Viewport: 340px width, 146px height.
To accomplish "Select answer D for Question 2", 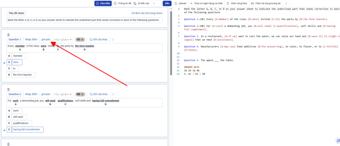I will (x=9, y=129).
